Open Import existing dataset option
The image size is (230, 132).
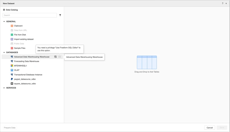tap(24, 39)
